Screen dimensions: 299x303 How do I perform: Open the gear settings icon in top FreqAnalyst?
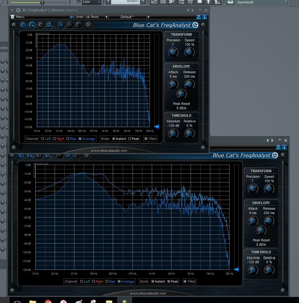coord(41,25)
